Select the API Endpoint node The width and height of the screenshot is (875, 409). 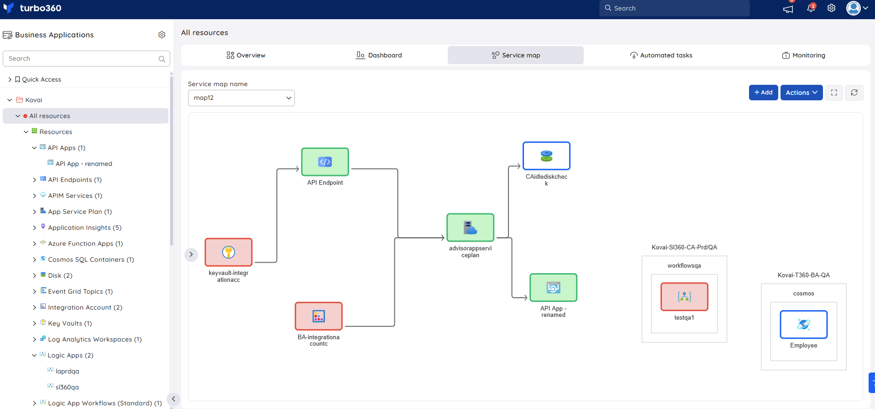tap(325, 162)
